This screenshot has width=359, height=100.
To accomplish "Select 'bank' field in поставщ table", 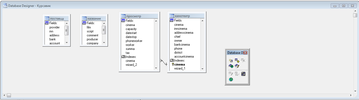I will tap(53, 39).
